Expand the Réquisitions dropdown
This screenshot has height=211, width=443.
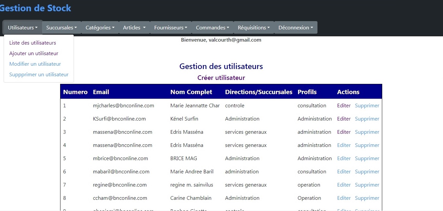tap(253, 28)
